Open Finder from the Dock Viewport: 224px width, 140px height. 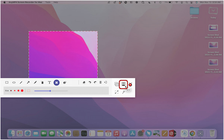tap(12, 133)
